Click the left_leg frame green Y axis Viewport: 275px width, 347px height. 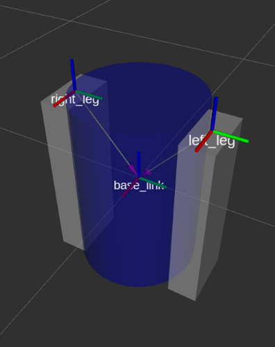231,136
